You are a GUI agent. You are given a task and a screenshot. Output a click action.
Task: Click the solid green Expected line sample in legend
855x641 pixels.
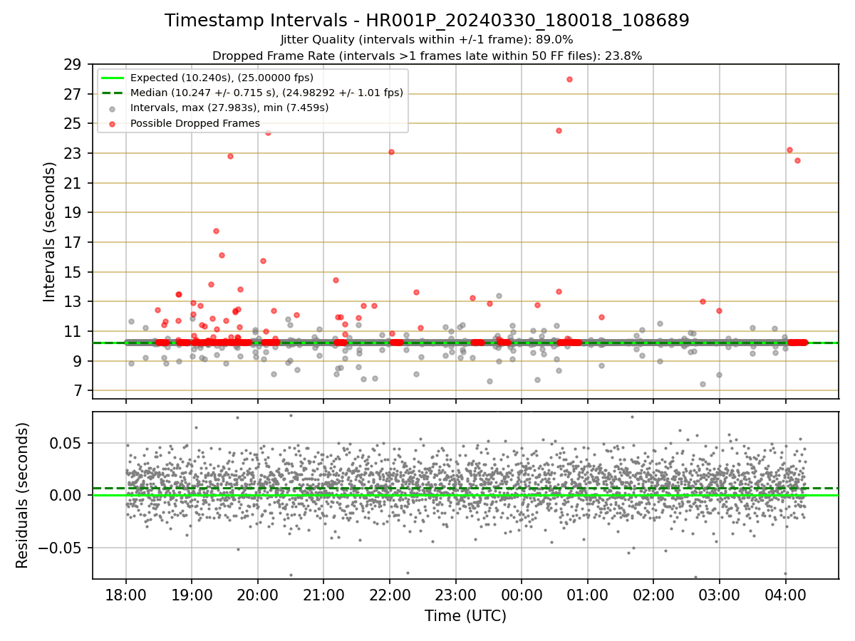point(113,78)
